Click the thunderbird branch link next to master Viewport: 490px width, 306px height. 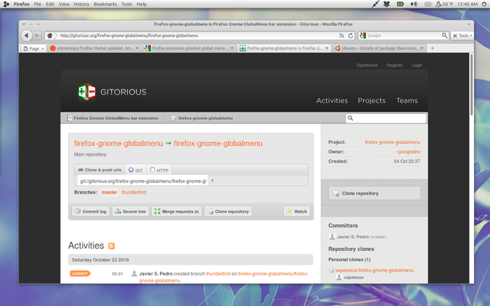click(x=134, y=192)
